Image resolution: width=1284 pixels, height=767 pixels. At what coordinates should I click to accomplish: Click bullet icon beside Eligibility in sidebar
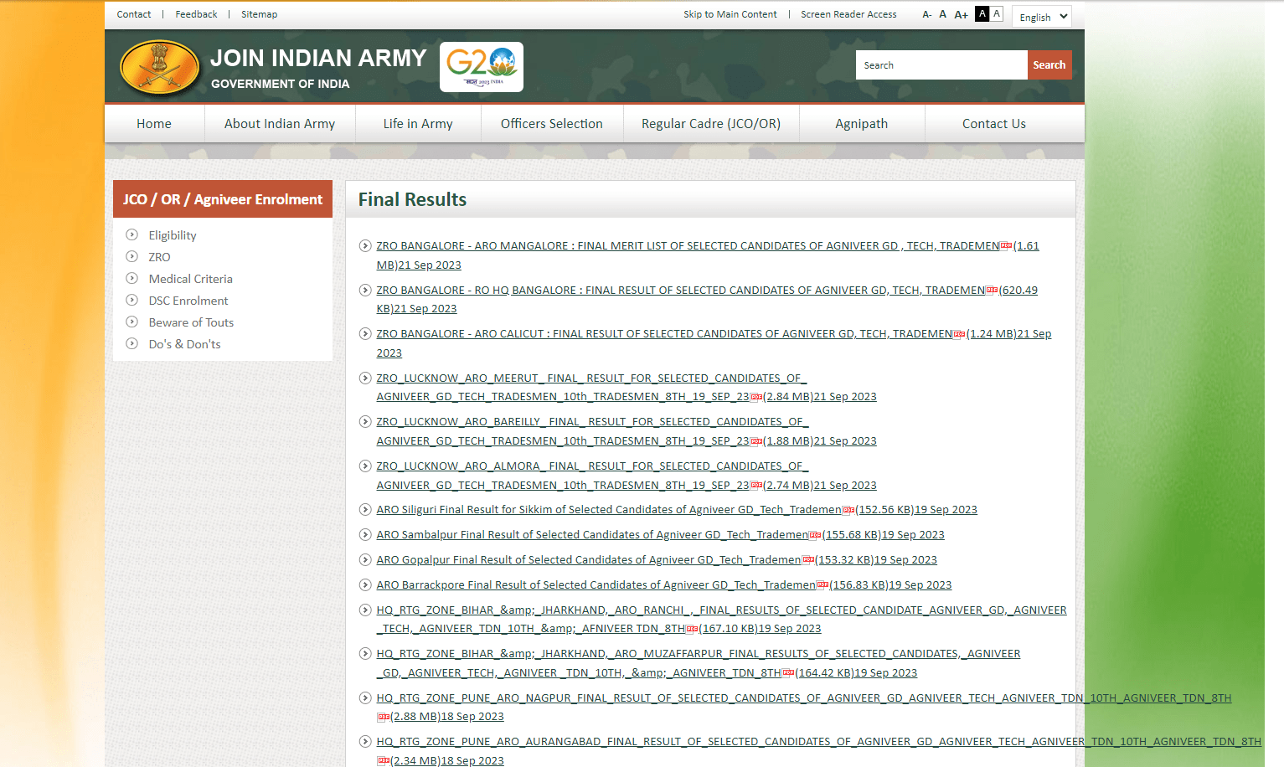(131, 235)
